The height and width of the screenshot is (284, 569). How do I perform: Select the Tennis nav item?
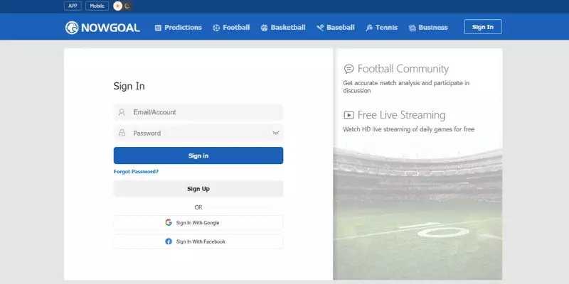point(381,28)
